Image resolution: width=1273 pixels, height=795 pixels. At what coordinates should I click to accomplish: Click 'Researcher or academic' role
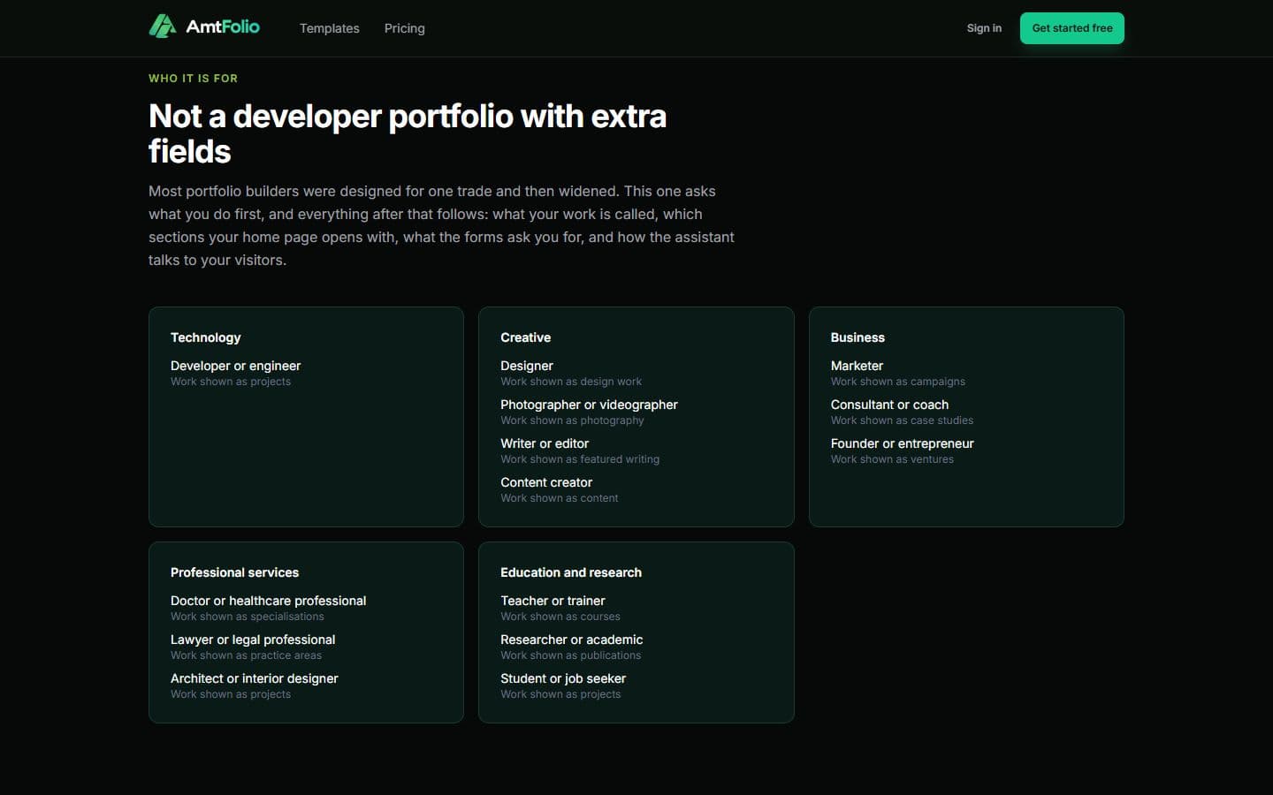pyautogui.click(x=572, y=640)
